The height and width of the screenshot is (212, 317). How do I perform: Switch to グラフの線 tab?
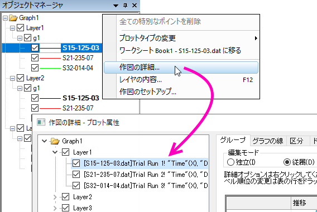(268, 141)
